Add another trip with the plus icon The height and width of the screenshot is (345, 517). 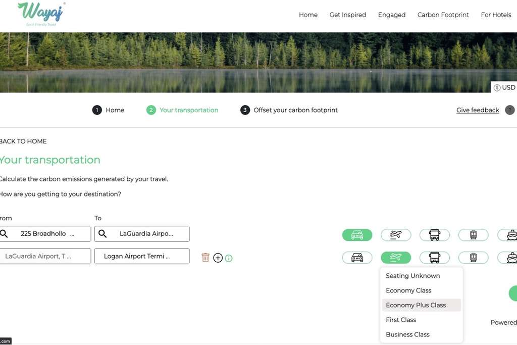218,258
